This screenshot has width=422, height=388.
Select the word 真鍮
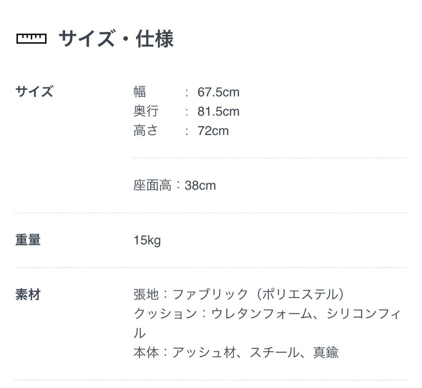(325, 352)
